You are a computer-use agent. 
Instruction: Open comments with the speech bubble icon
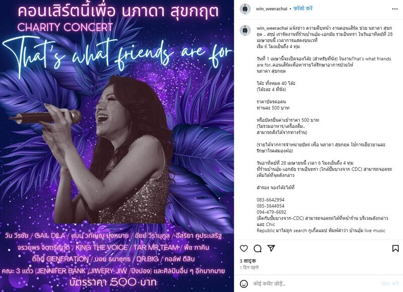(257, 248)
